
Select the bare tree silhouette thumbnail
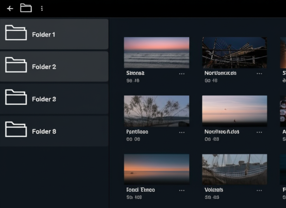coord(156,111)
